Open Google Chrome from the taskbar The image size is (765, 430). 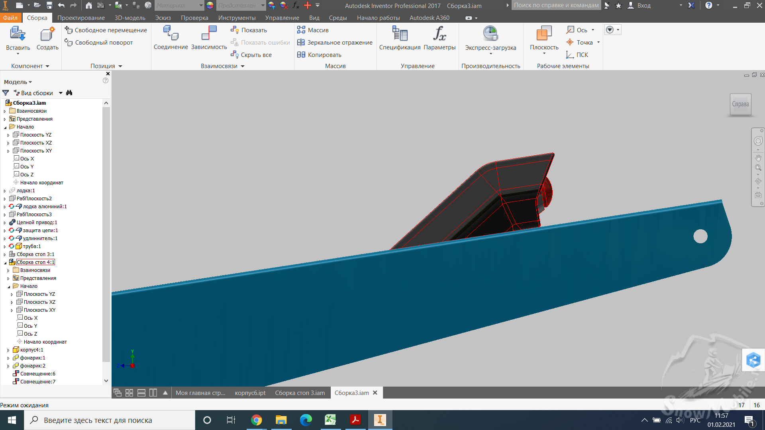pos(257,420)
